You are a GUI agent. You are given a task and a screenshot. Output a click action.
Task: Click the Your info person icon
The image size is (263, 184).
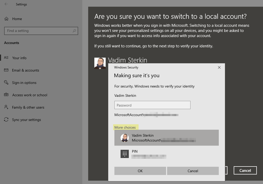6,58
